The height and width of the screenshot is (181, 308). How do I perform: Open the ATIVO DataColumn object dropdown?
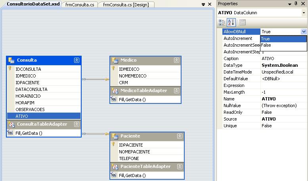pos(304,13)
